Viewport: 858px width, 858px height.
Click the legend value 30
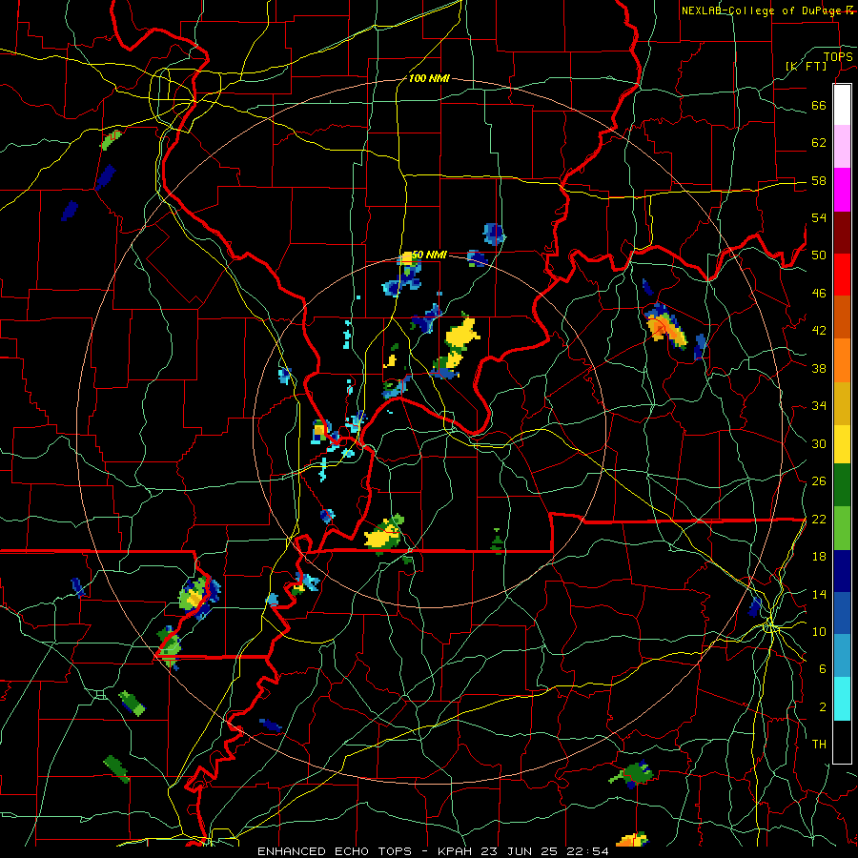pos(819,443)
